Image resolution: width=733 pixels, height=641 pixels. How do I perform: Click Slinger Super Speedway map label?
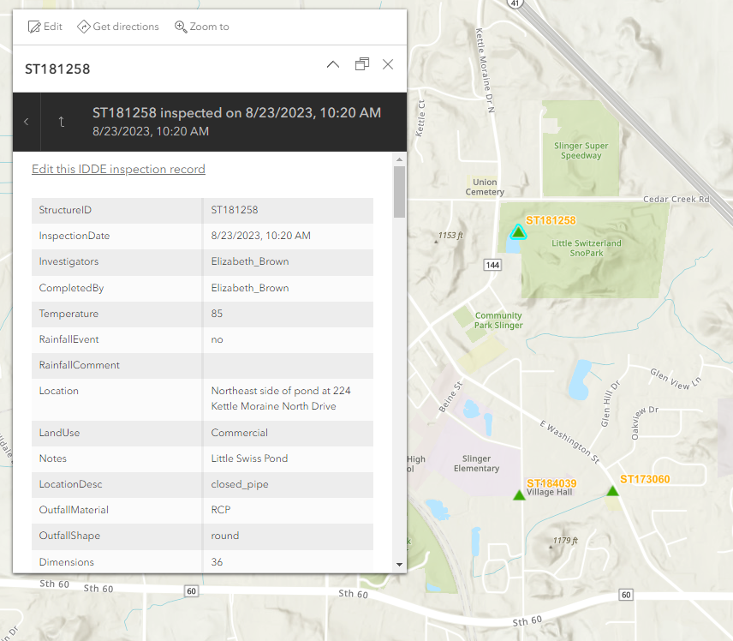tap(581, 151)
